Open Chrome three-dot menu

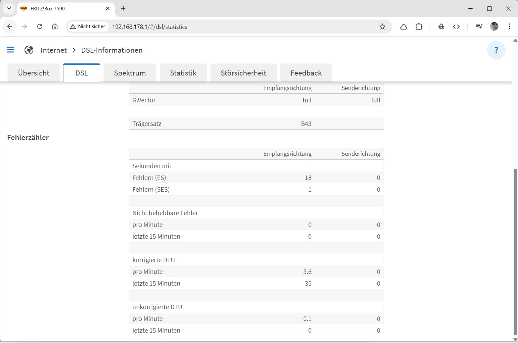pyautogui.click(x=509, y=27)
